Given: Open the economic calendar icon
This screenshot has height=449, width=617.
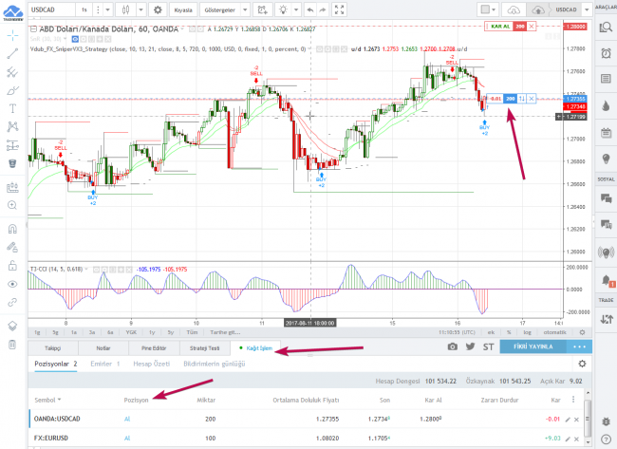Looking at the screenshot, I should pyautogui.click(x=606, y=133).
